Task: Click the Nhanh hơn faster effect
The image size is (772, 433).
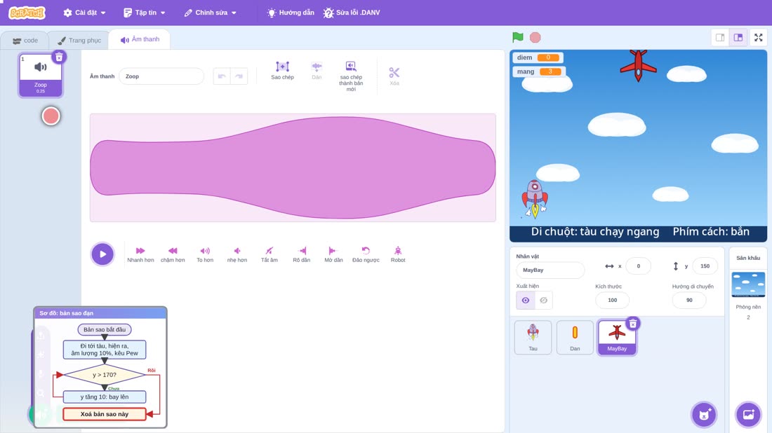Action: point(140,254)
